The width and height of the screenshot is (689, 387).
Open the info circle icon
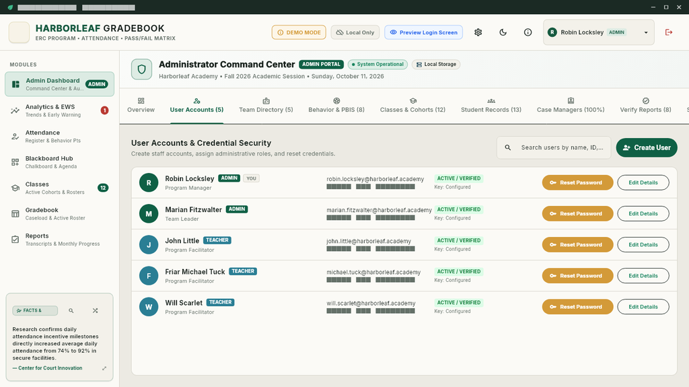528,32
